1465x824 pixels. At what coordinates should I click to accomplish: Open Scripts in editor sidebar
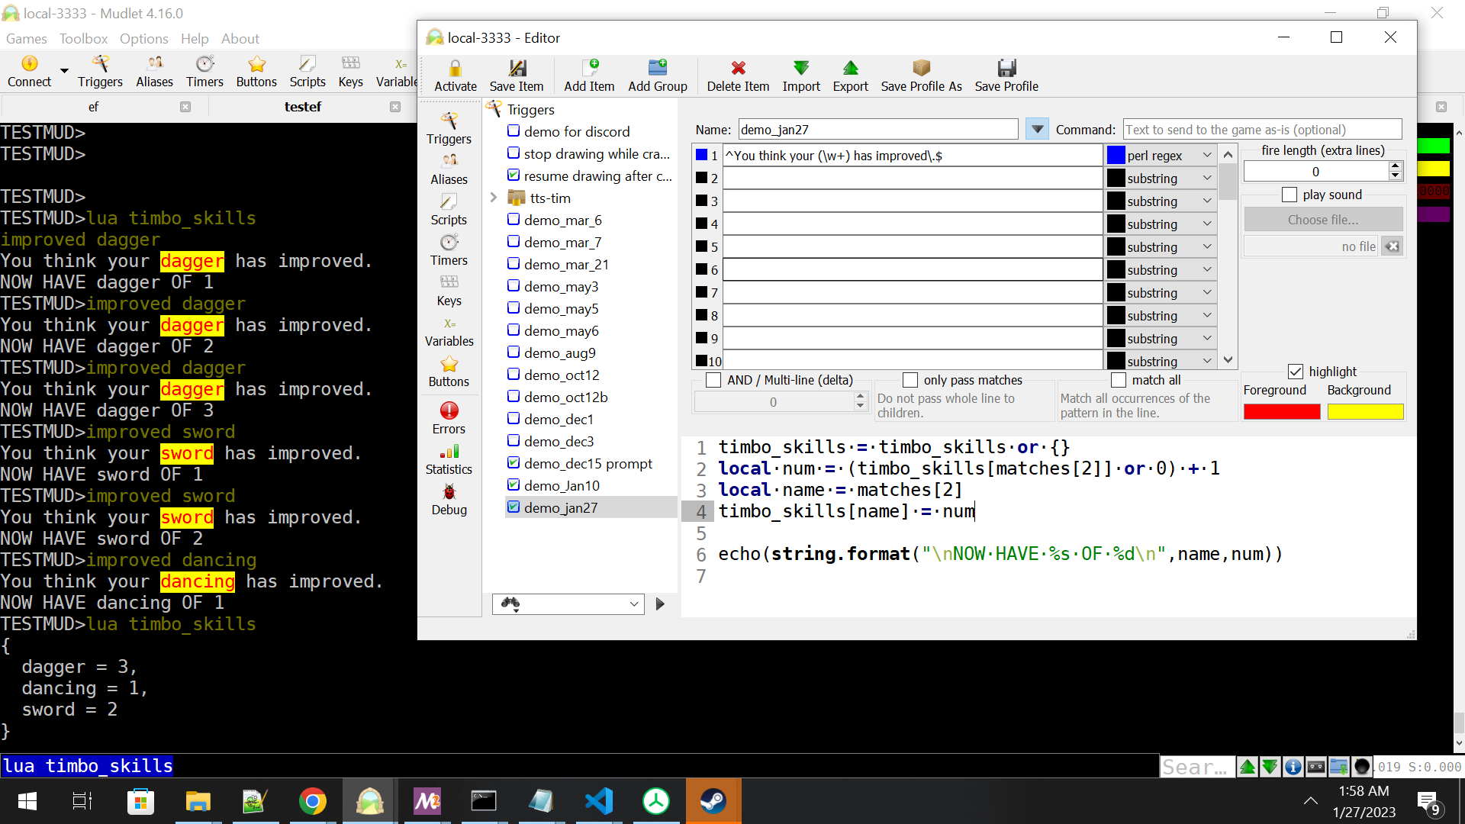[449, 210]
